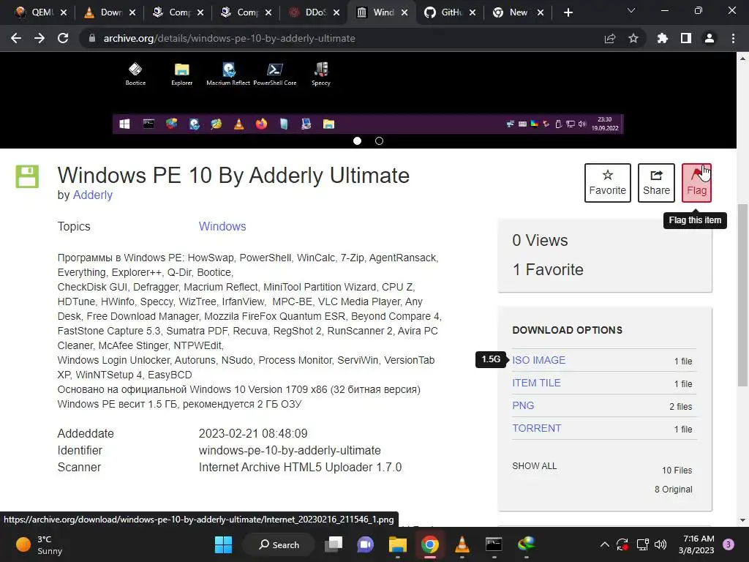Open VLC from the taskbar
749x562 pixels.
click(462, 544)
